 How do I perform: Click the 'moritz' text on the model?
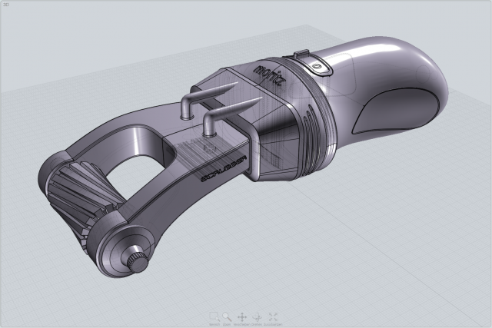coord(270,75)
